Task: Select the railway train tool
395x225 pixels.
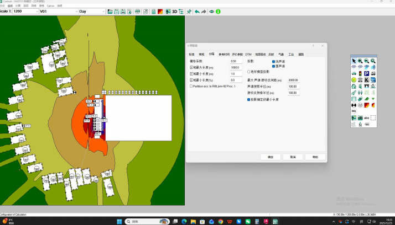Action: coord(373,73)
